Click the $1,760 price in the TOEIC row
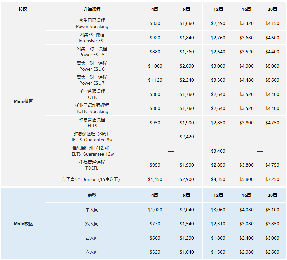 [187, 94]
